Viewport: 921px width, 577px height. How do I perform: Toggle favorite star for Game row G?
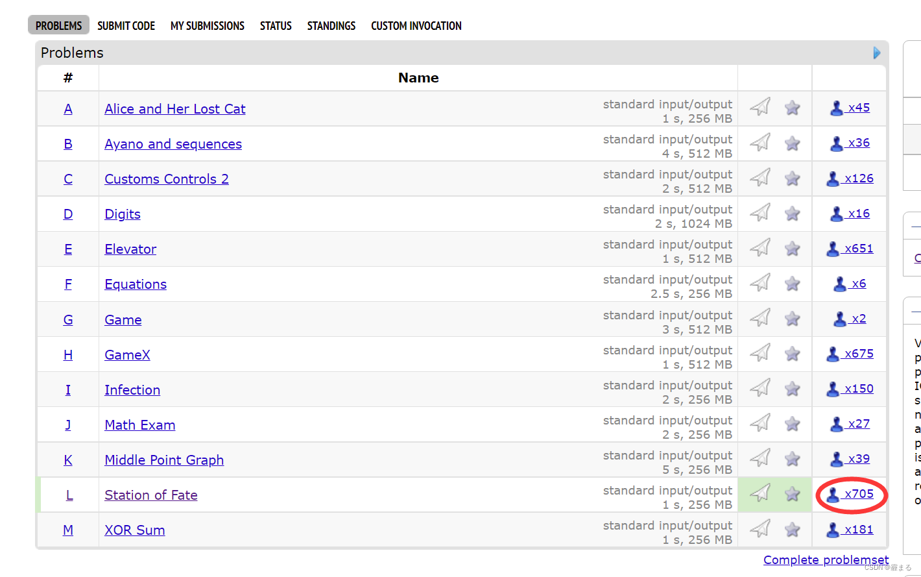pos(792,319)
